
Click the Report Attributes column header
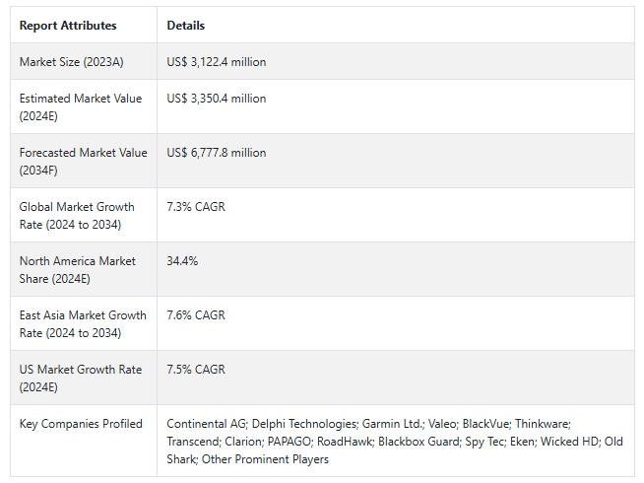click(68, 26)
